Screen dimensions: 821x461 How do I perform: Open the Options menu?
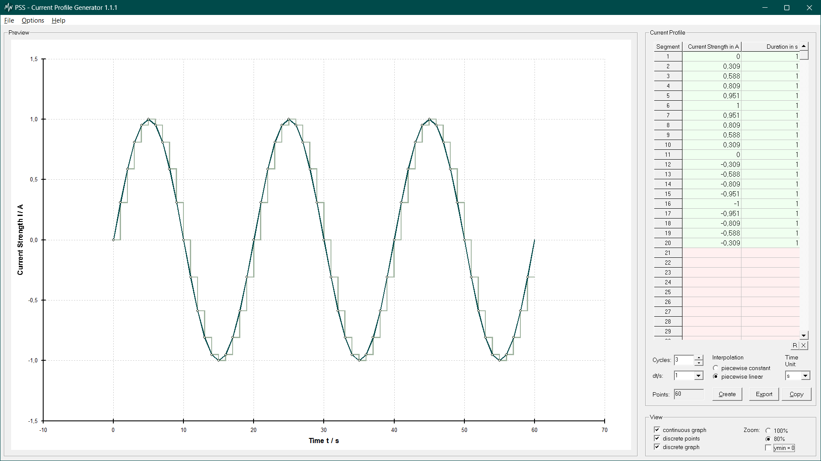(33, 20)
